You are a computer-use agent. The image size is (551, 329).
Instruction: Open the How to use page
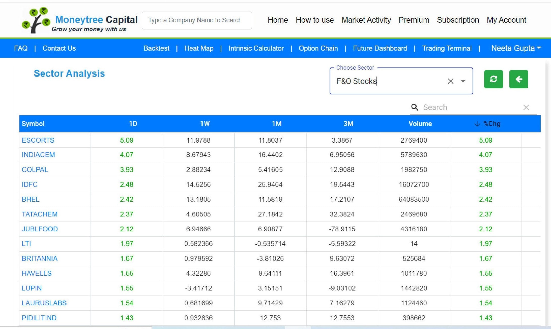tap(315, 20)
